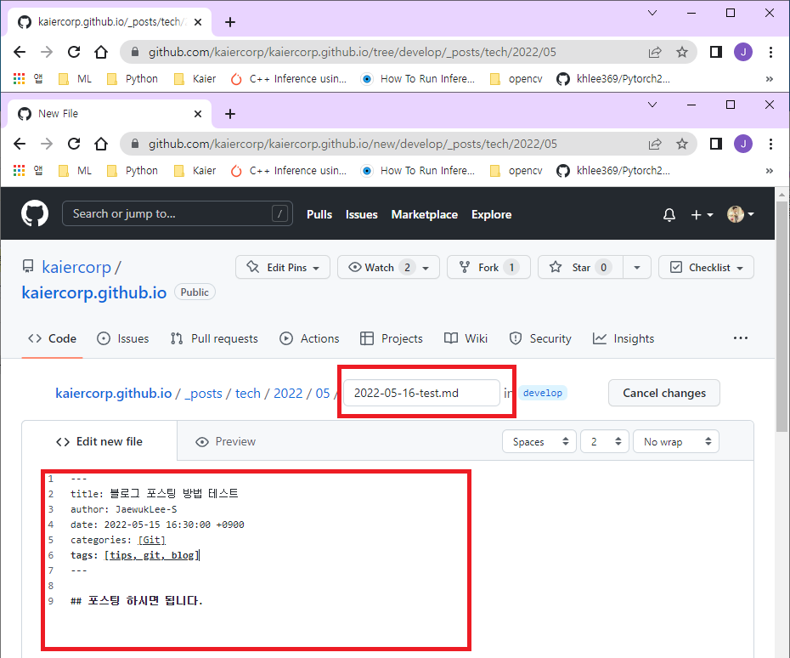This screenshot has height=658, width=790.
Task: Open the Spaces indentation mode dropdown
Action: 539,441
